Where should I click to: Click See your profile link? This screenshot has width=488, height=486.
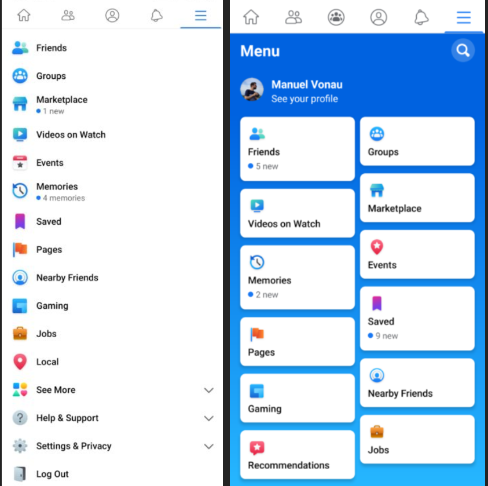point(304,98)
